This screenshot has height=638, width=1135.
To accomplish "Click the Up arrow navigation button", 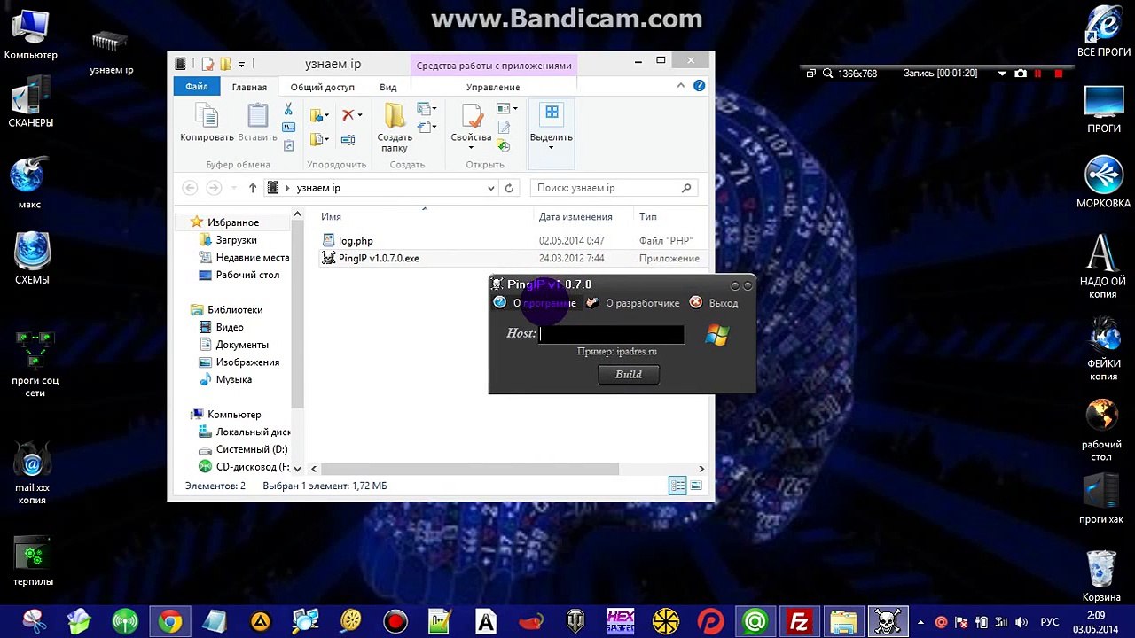I will [x=253, y=188].
